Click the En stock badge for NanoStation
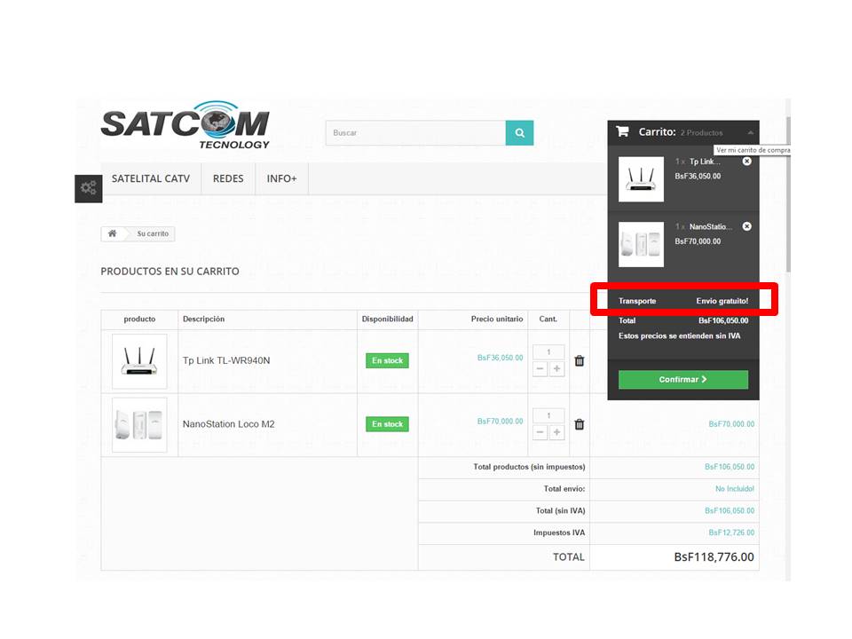 tap(388, 424)
